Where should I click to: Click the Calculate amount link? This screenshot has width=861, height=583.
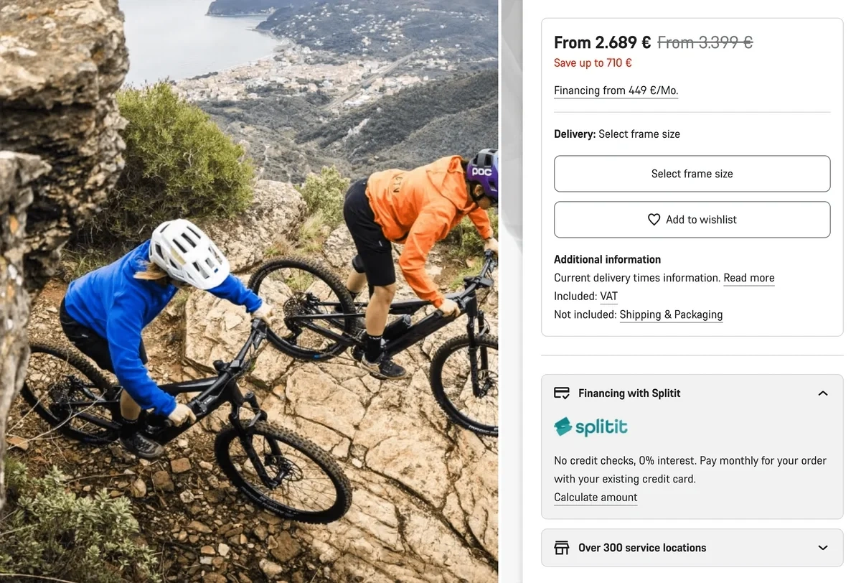[x=596, y=498]
